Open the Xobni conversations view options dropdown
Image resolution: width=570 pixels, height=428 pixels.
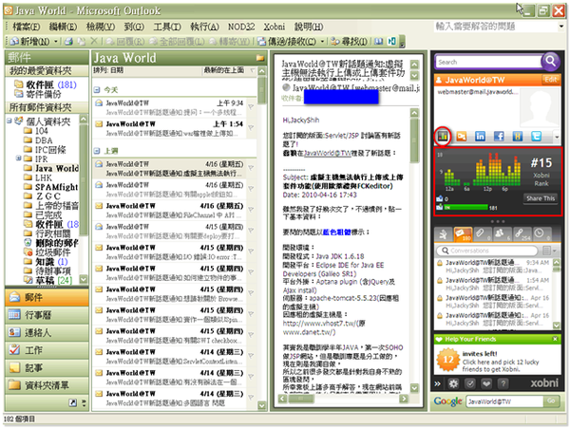coord(550,251)
